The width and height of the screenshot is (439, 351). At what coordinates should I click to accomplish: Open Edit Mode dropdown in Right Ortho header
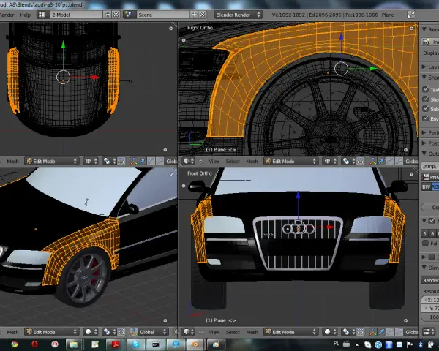click(x=291, y=161)
